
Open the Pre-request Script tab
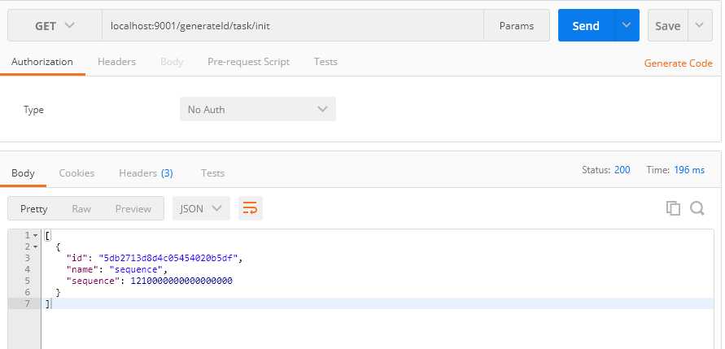(x=248, y=62)
